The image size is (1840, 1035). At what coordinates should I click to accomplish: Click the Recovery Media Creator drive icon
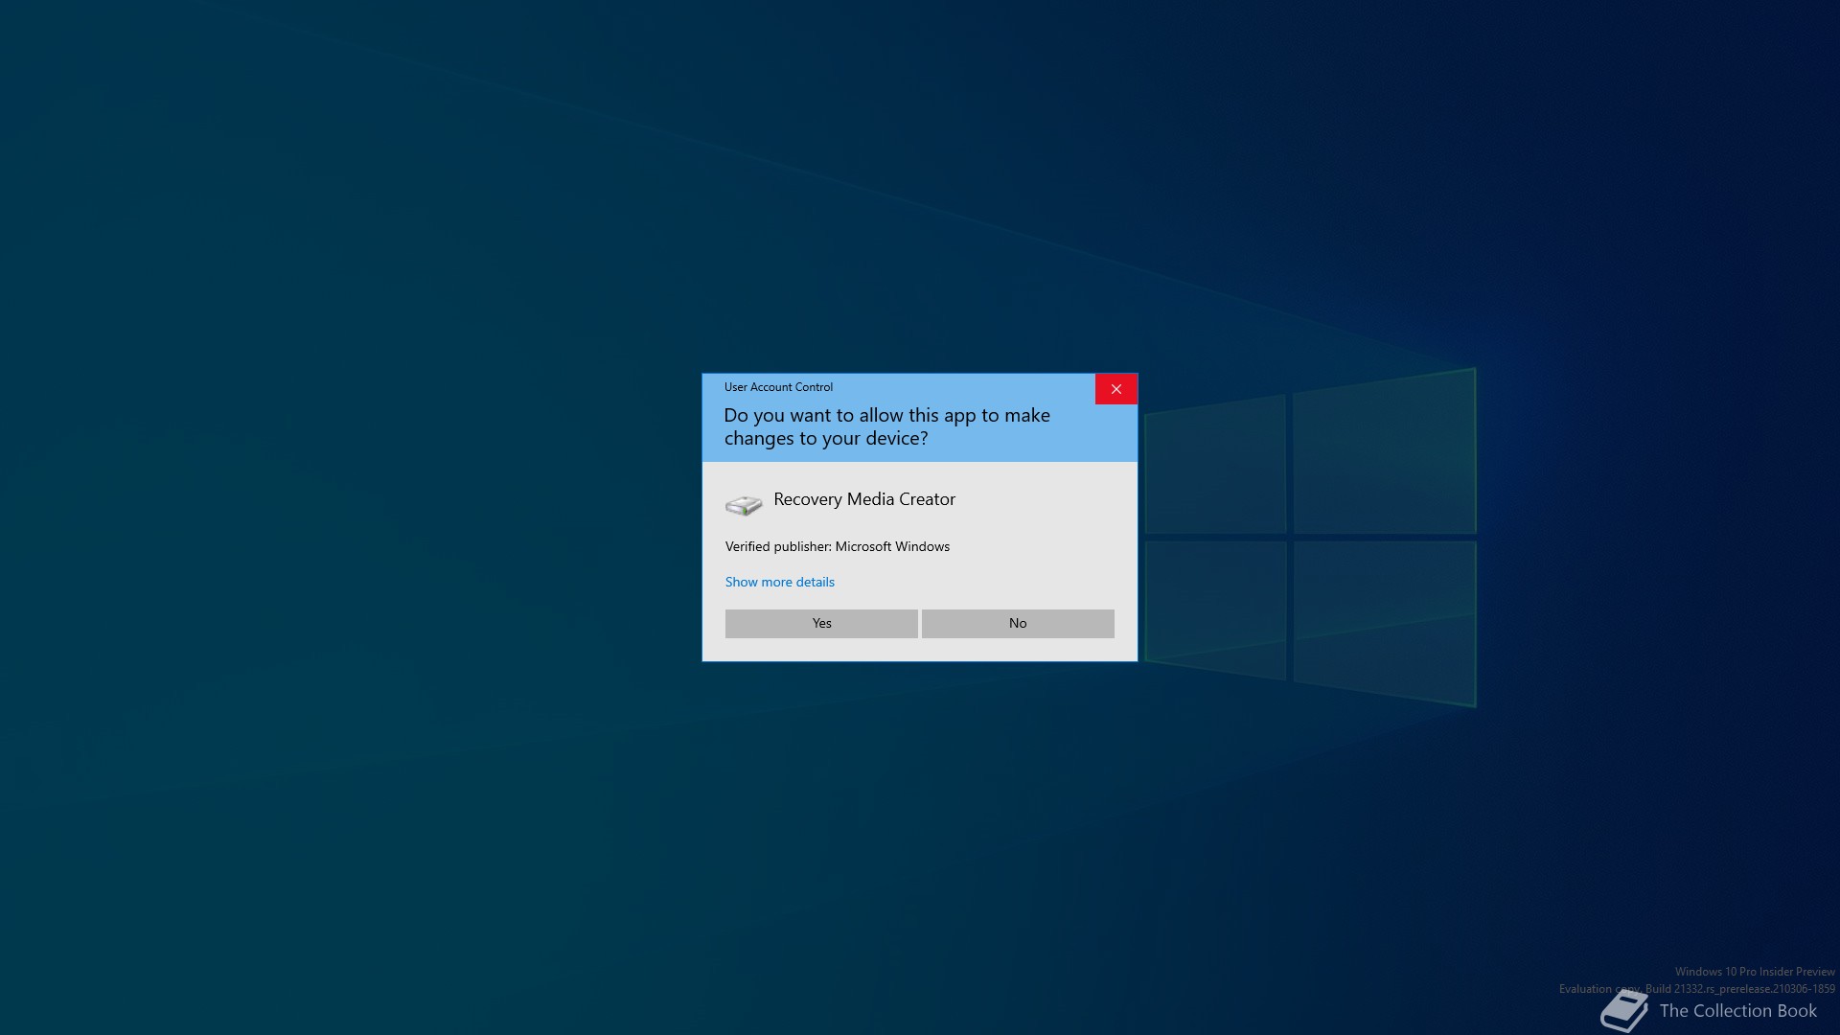point(744,505)
